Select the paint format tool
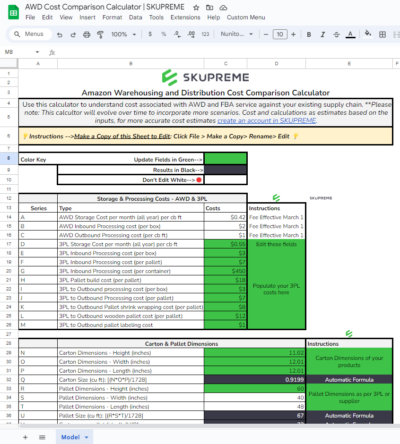Image resolution: width=400 pixels, height=444 pixels. [x=100, y=34]
